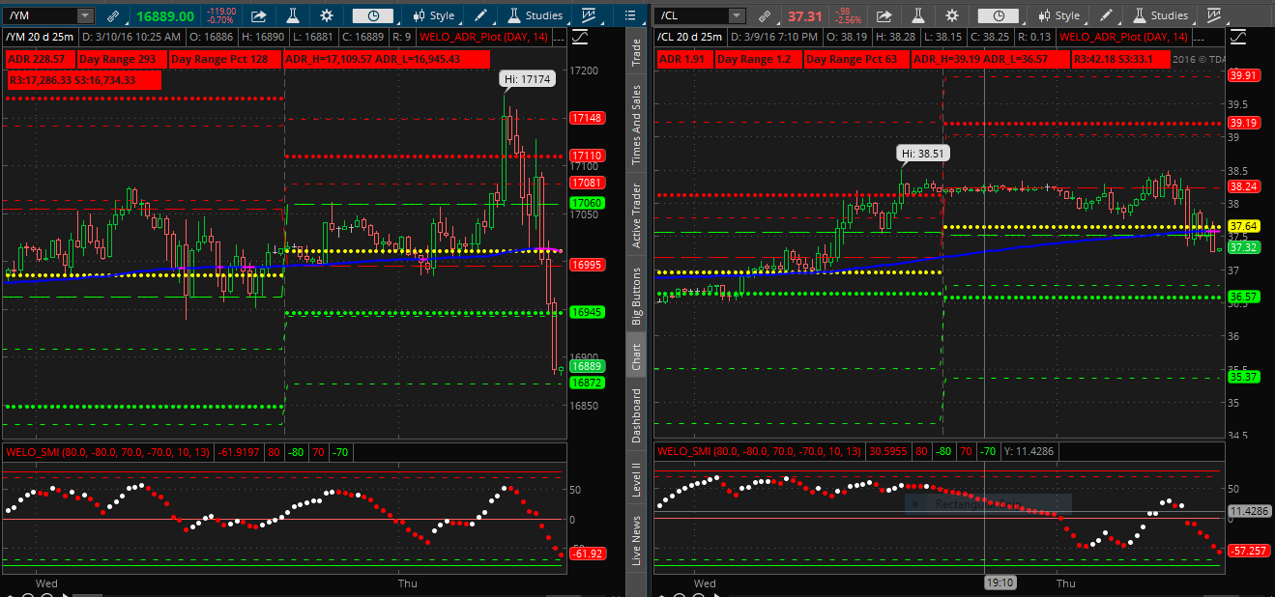
Task: Open Studies menu on /CL chart
Action: 1160,16
